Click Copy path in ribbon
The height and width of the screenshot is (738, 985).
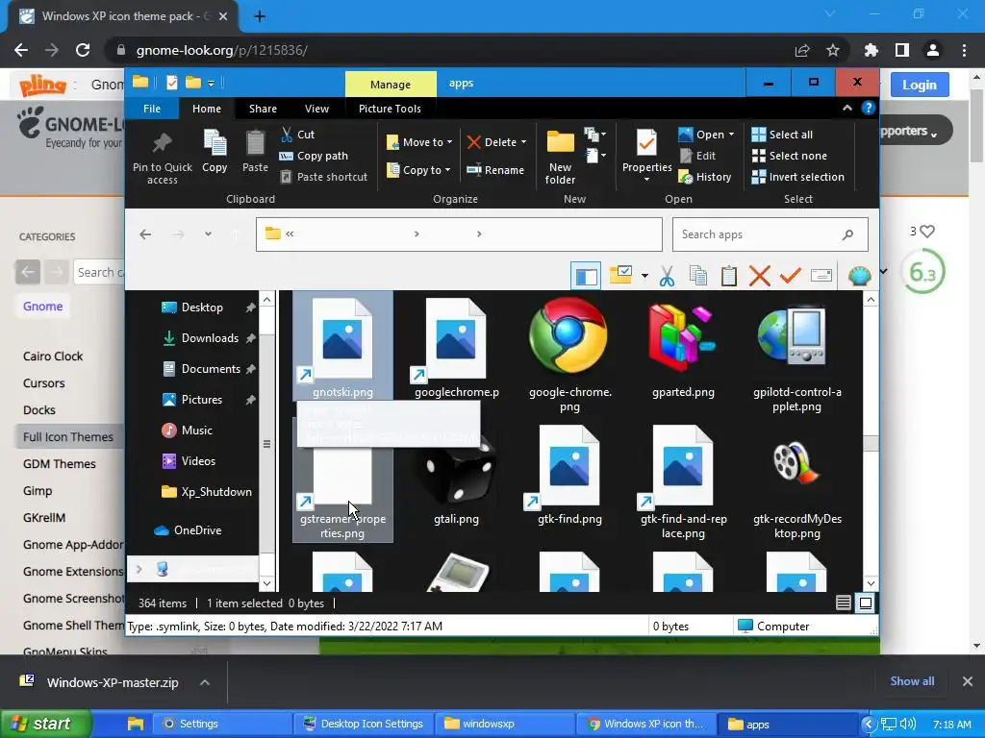point(314,156)
